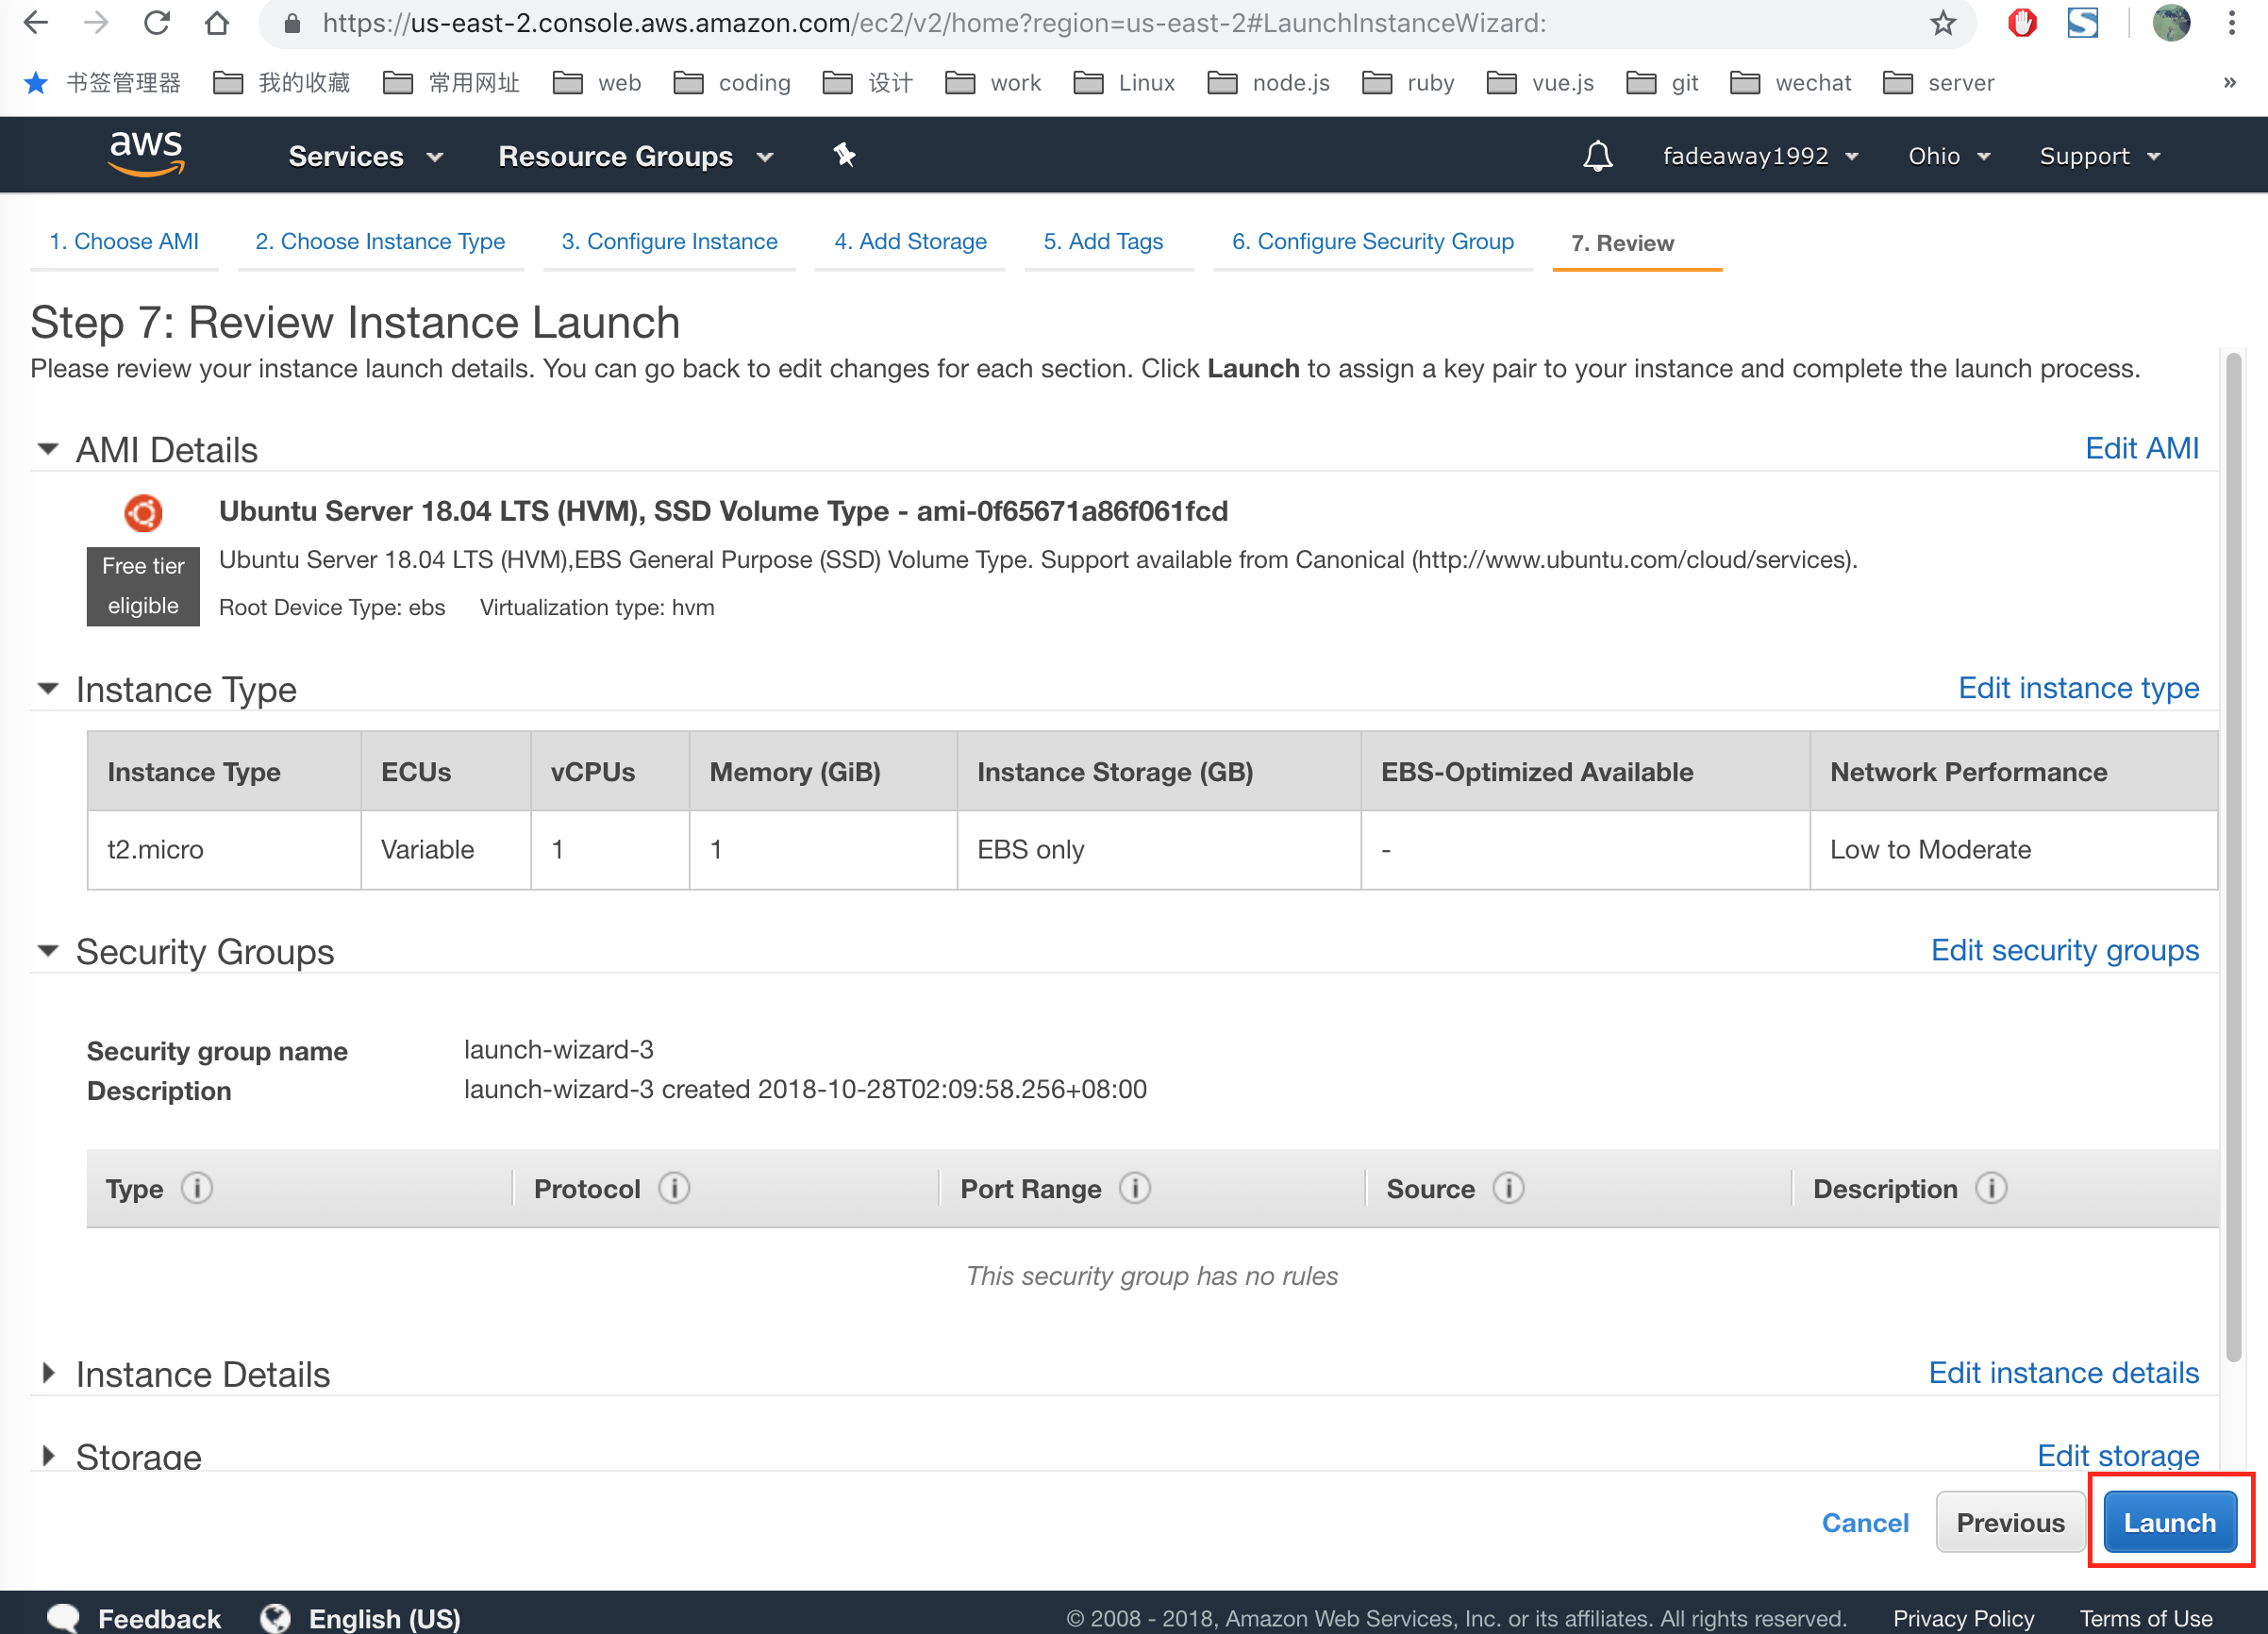Screen dimensions: 2268x1634
Task: Click the pin shortcut icon in navbar
Action: click(845, 155)
